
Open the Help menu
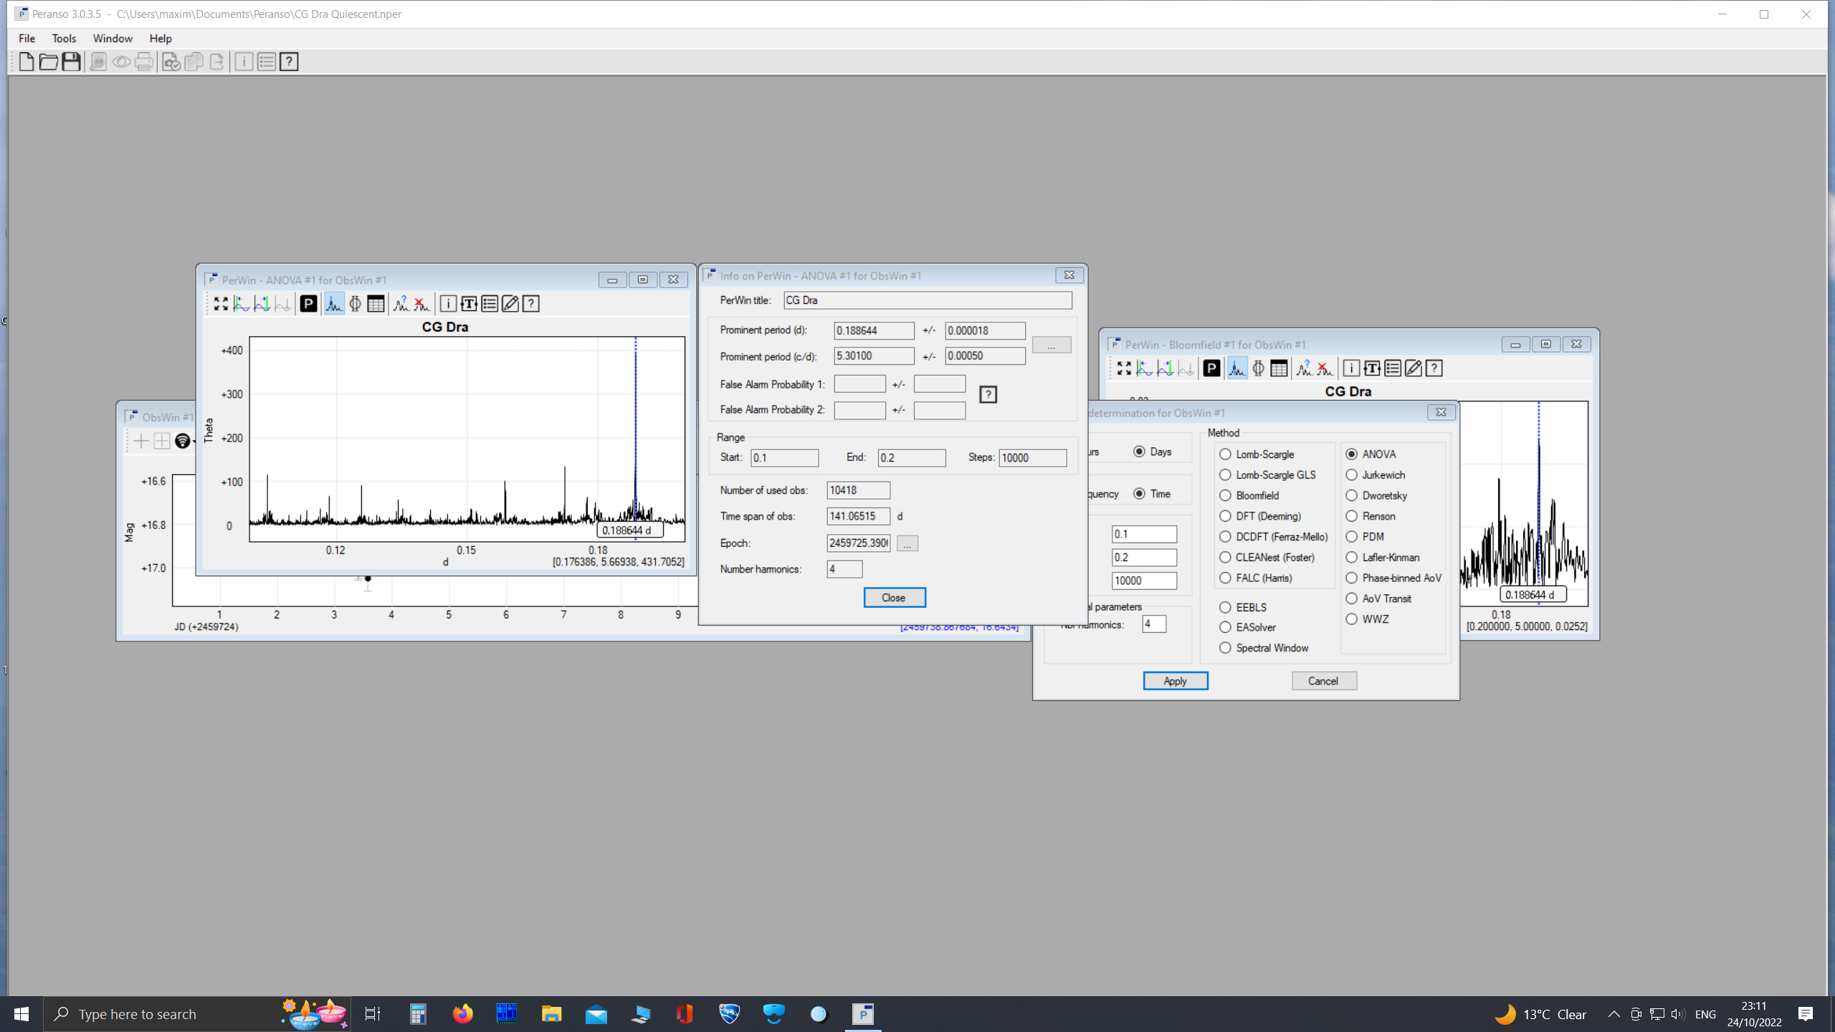(161, 39)
